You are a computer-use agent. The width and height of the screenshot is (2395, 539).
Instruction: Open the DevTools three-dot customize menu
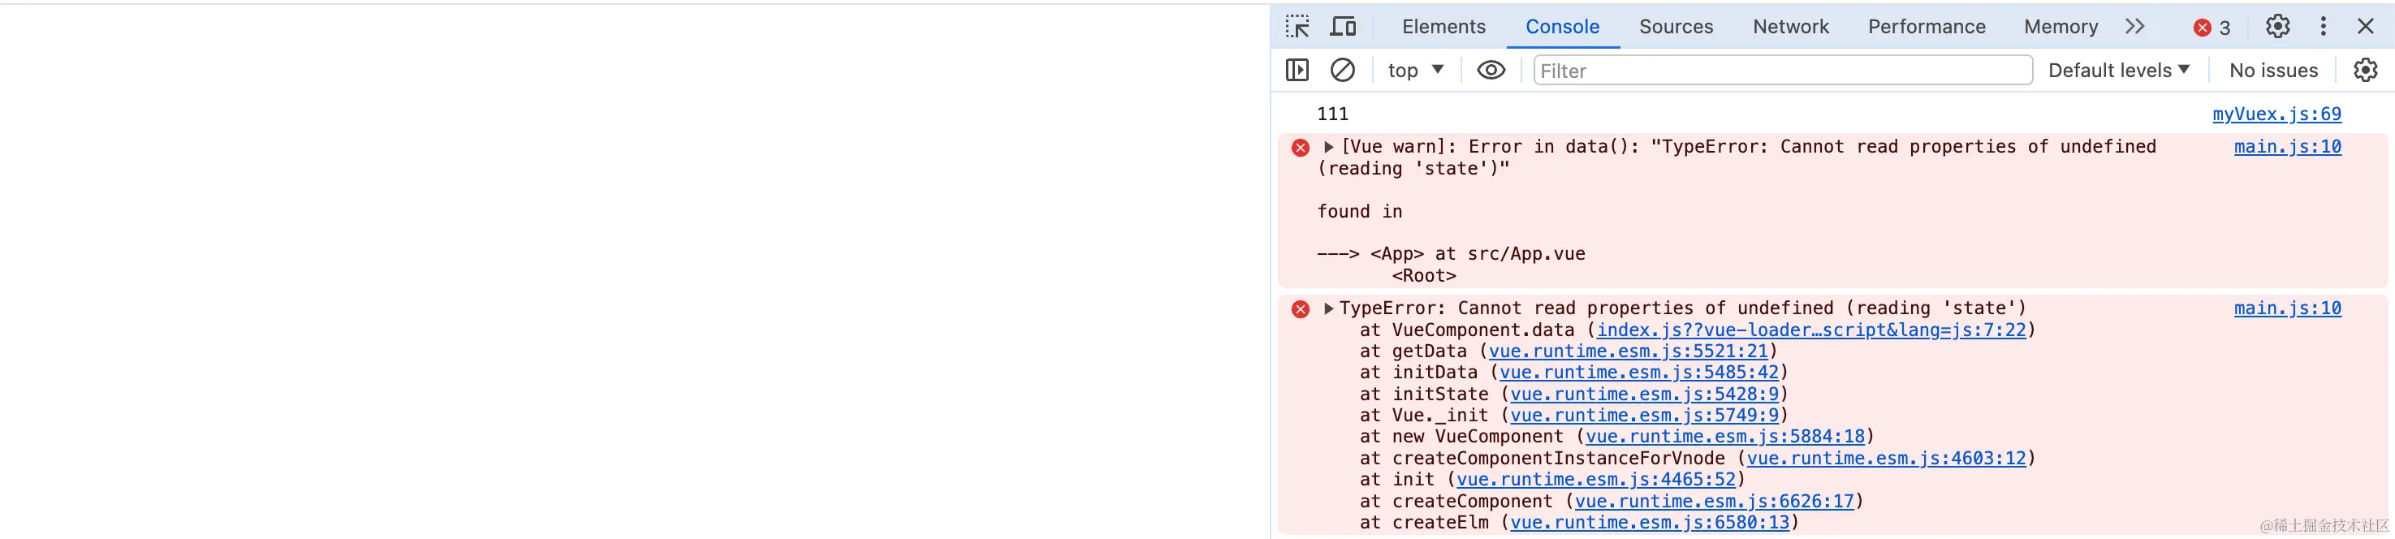click(x=2323, y=26)
